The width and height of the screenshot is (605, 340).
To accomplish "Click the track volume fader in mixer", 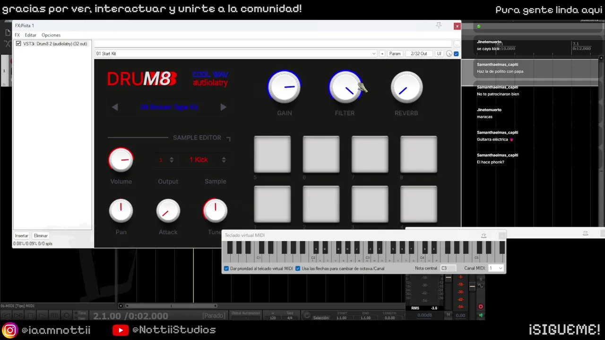I will coord(472,286).
